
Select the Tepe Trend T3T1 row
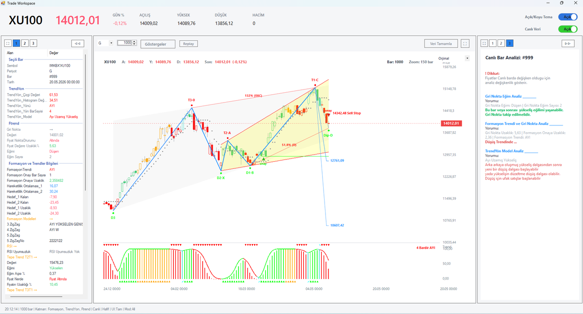45,290
